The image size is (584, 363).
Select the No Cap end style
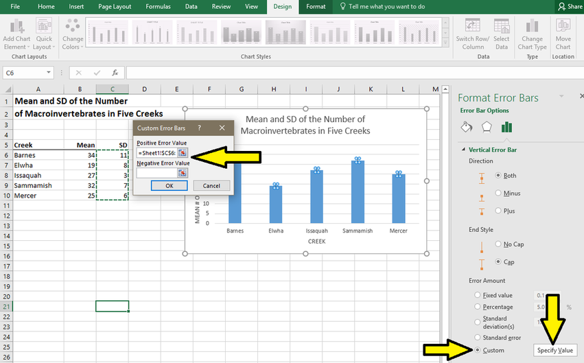point(498,244)
